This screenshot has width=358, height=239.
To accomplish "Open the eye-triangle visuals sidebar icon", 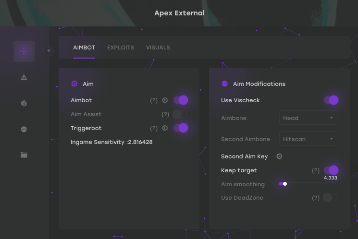I will point(24,78).
